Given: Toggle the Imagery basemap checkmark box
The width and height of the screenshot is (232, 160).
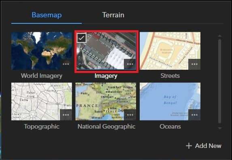Looking at the screenshot, I should [81, 38].
